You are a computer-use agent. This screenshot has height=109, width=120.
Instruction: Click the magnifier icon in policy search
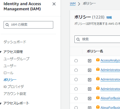click(x=78, y=39)
